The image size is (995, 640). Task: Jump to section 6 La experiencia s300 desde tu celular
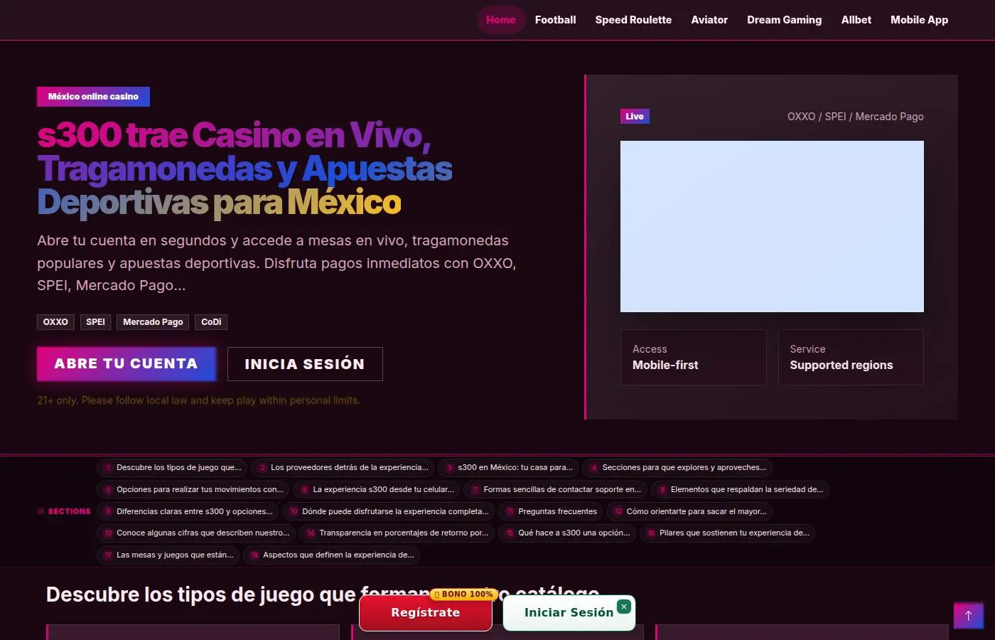[377, 490]
